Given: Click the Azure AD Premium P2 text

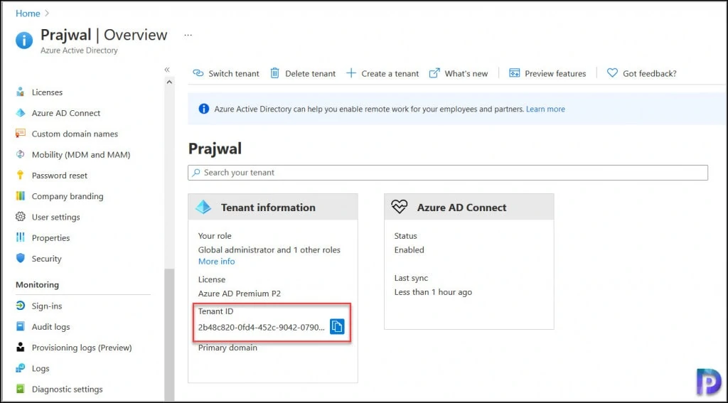Looking at the screenshot, I should coord(240,294).
